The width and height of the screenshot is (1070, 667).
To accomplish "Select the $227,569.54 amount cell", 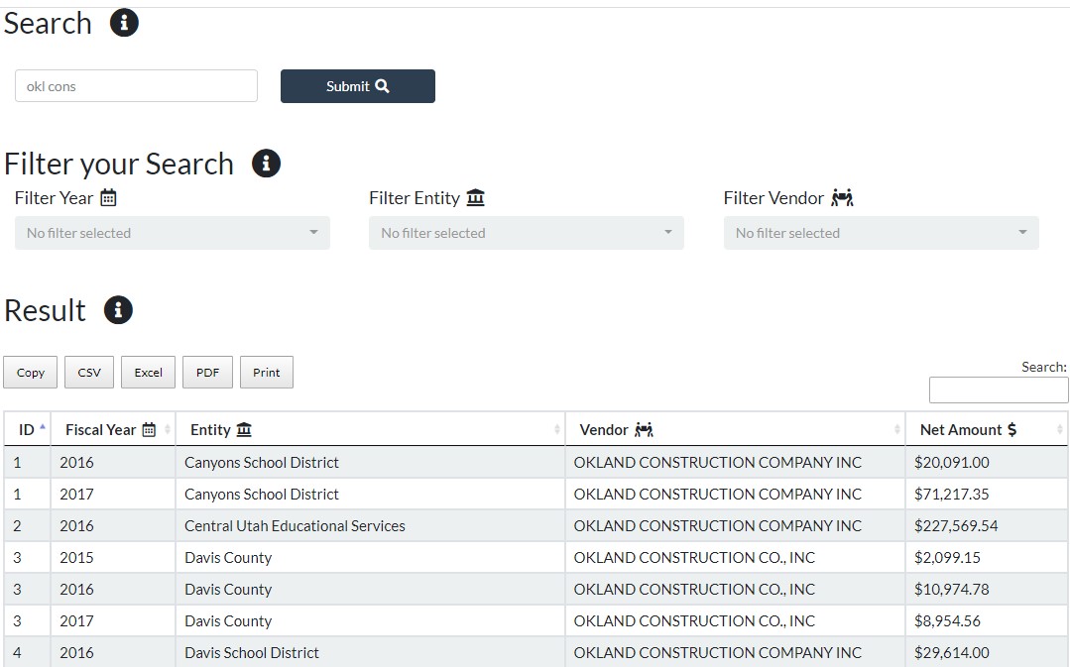I will click(x=987, y=526).
